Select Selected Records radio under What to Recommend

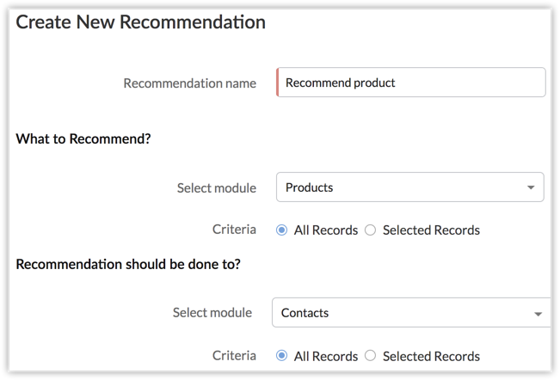pos(371,230)
